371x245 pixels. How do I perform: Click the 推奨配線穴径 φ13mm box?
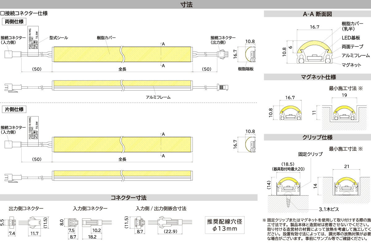pos(224,225)
